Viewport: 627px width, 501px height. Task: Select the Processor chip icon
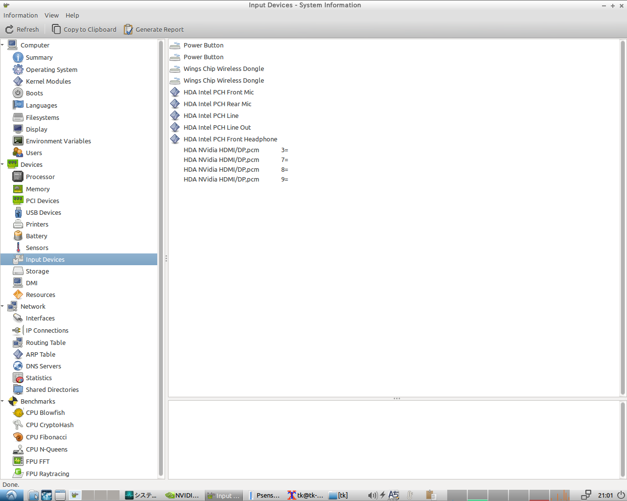tap(18, 177)
